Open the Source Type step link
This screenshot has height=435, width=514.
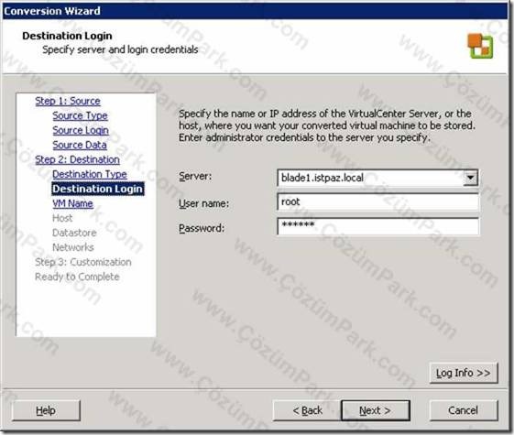80,115
